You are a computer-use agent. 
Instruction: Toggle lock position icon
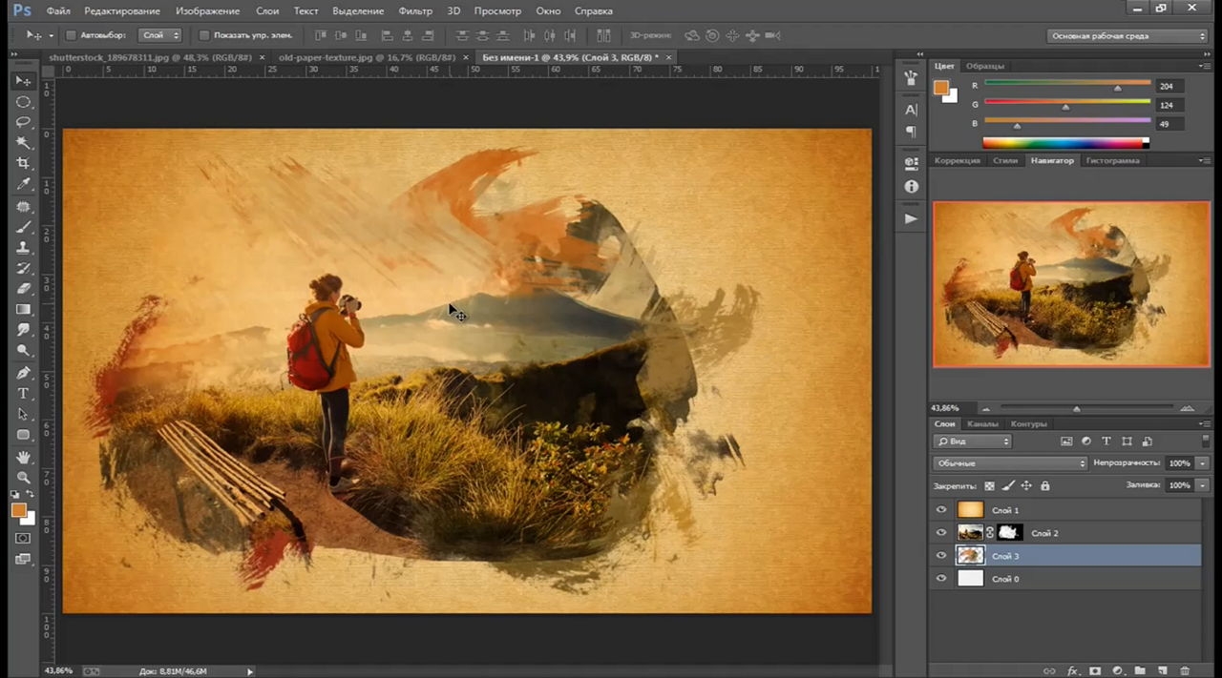(x=1026, y=486)
